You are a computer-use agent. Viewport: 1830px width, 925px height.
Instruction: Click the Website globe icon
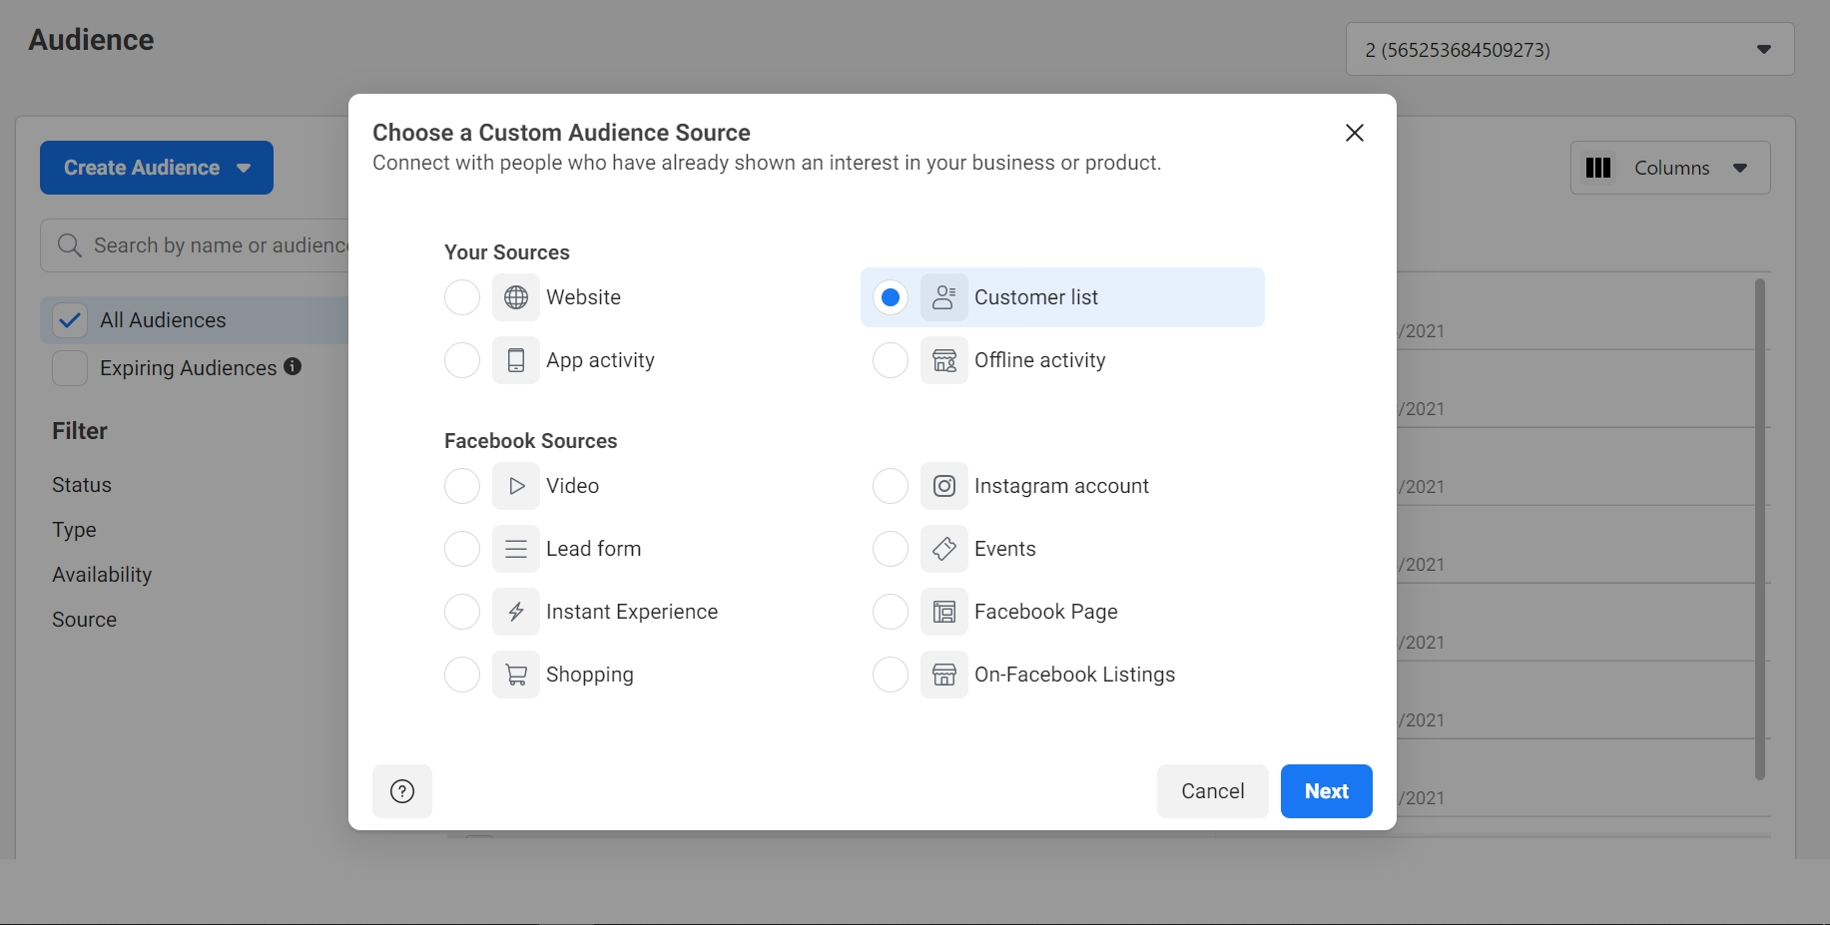tap(516, 297)
